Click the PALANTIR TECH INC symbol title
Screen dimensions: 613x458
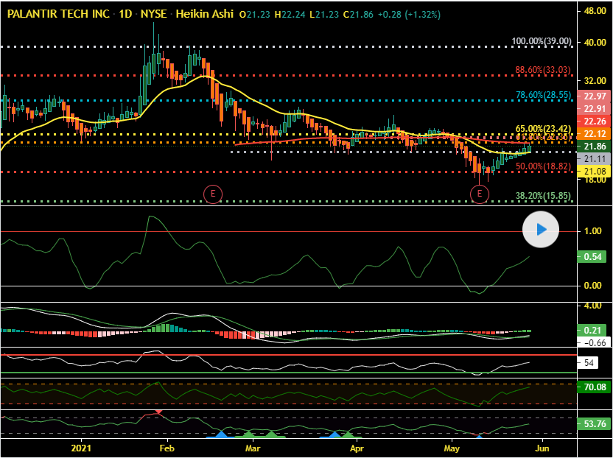[59, 15]
